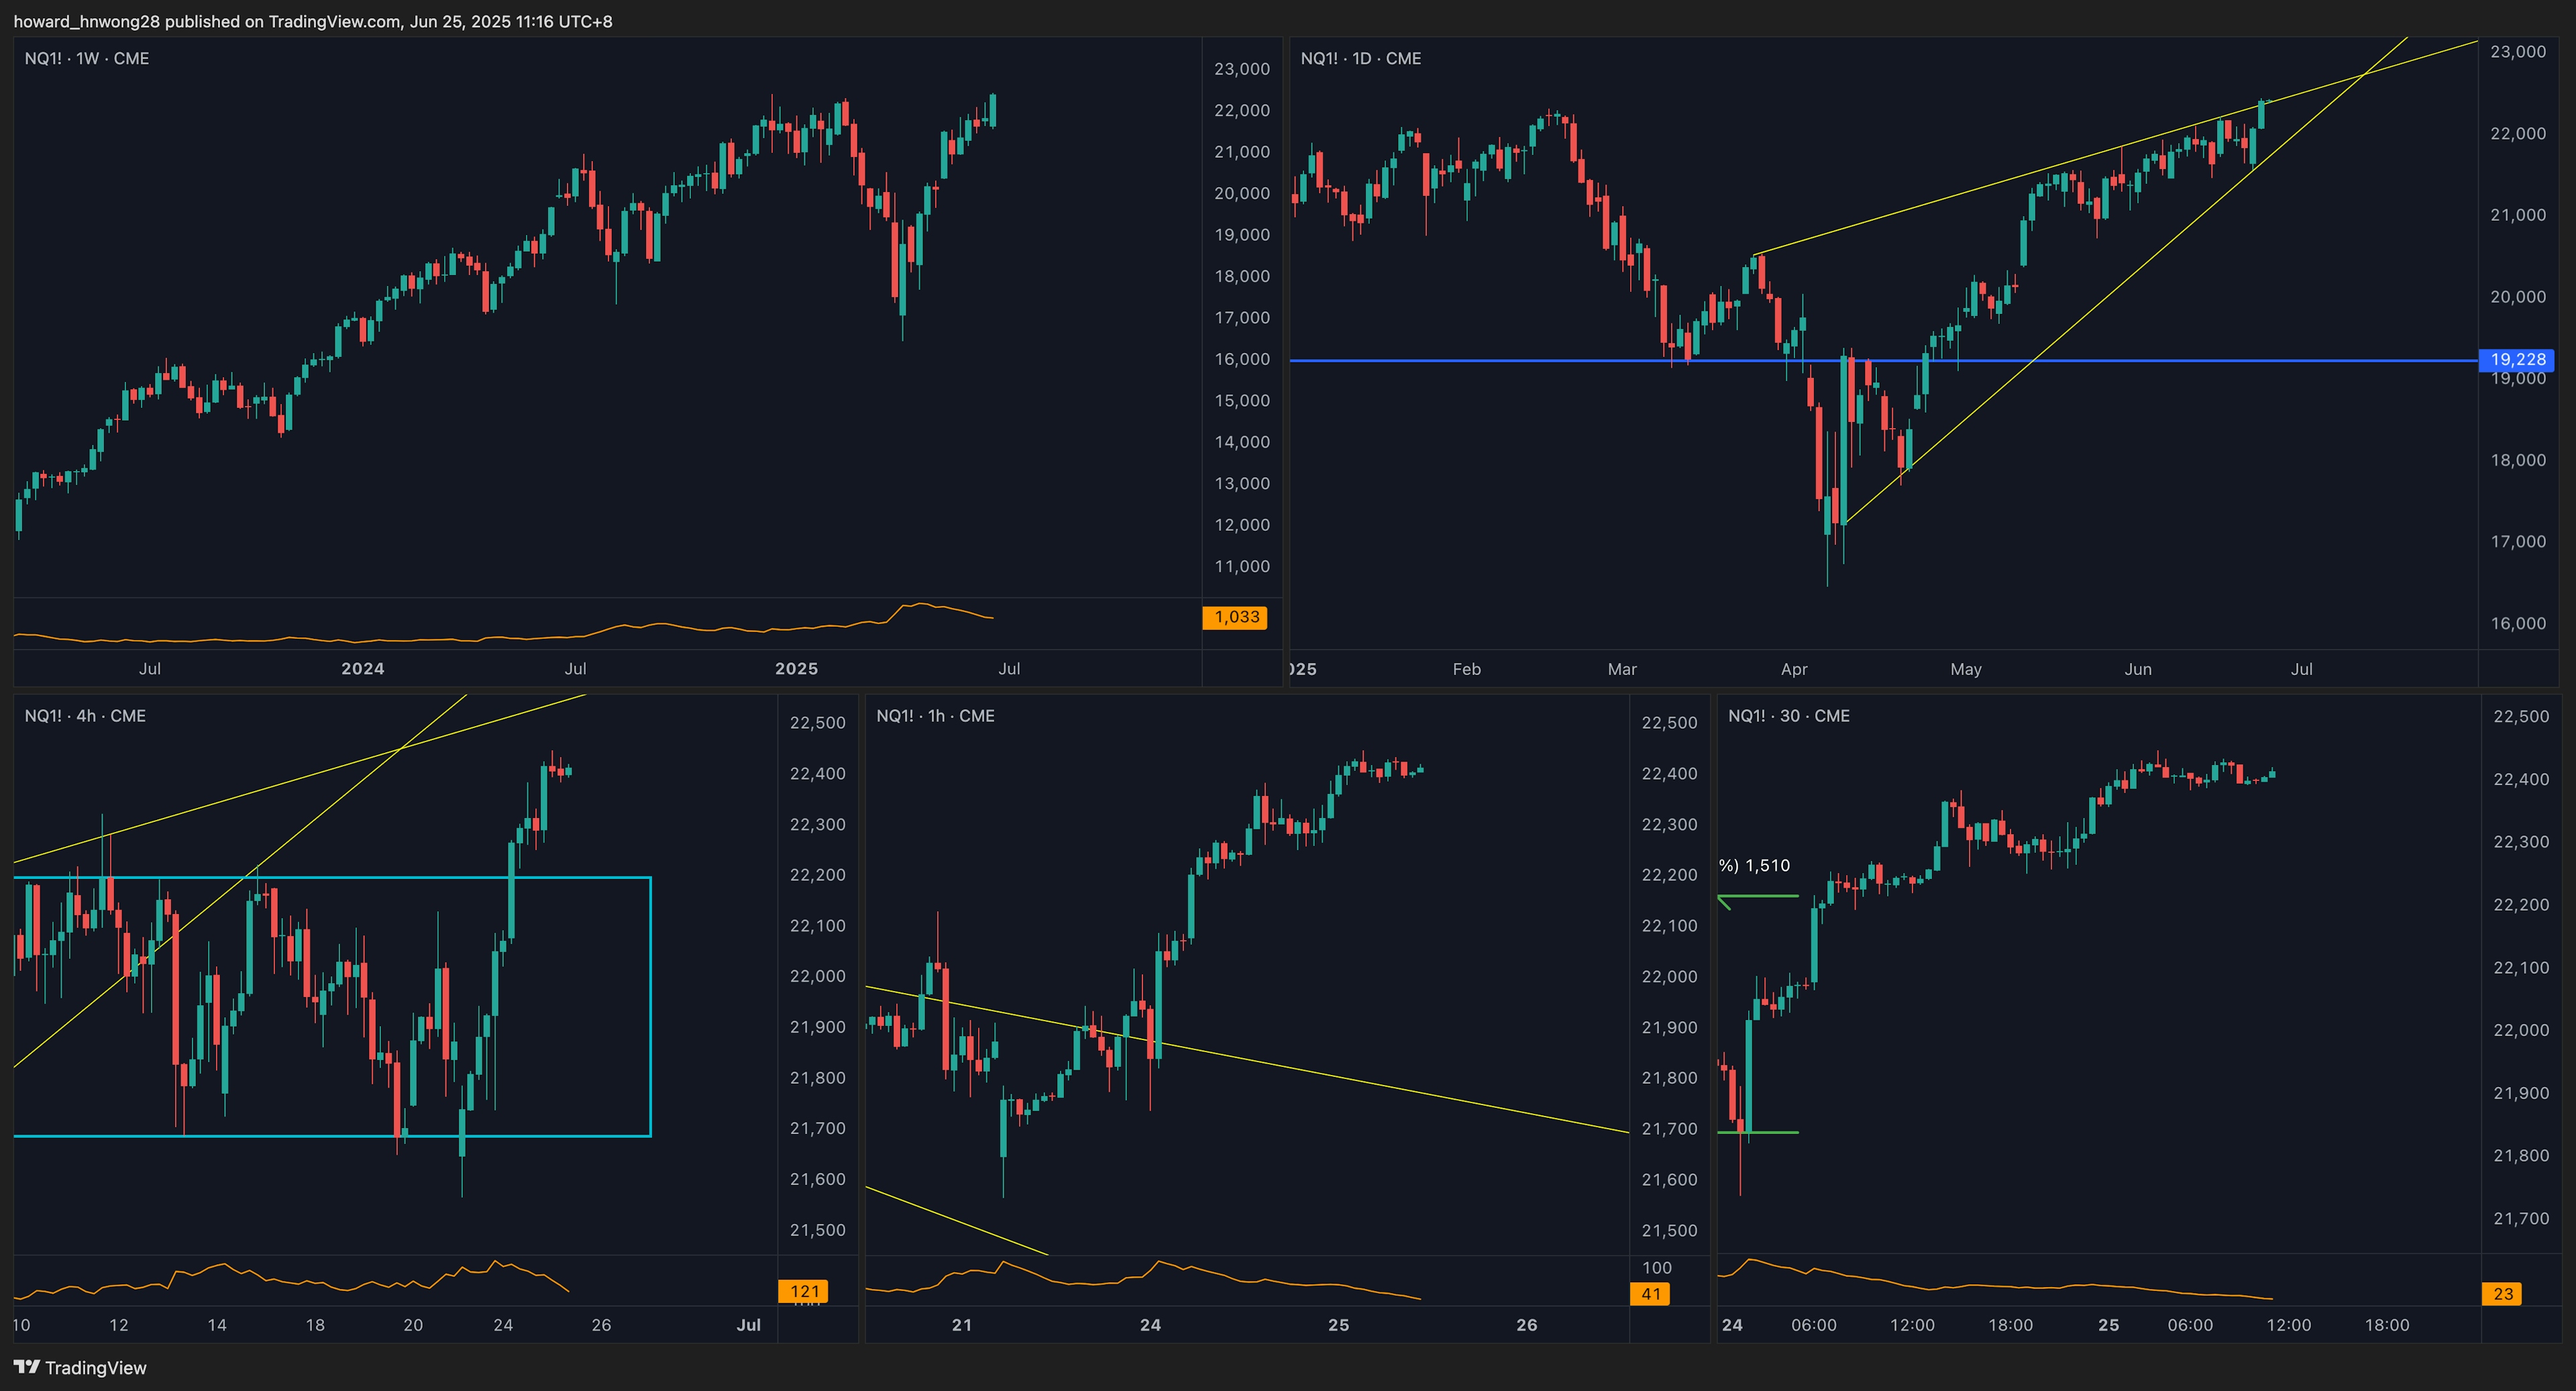Viewport: 2576px width, 1391px height.
Task: Click 21,800 on 30-minute chart price axis
Action: (2521, 1156)
